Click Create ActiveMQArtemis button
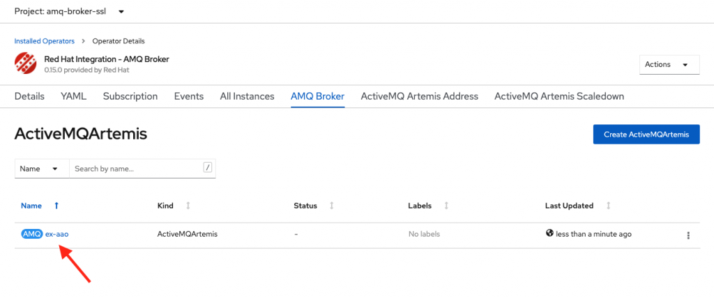 pyautogui.click(x=646, y=135)
